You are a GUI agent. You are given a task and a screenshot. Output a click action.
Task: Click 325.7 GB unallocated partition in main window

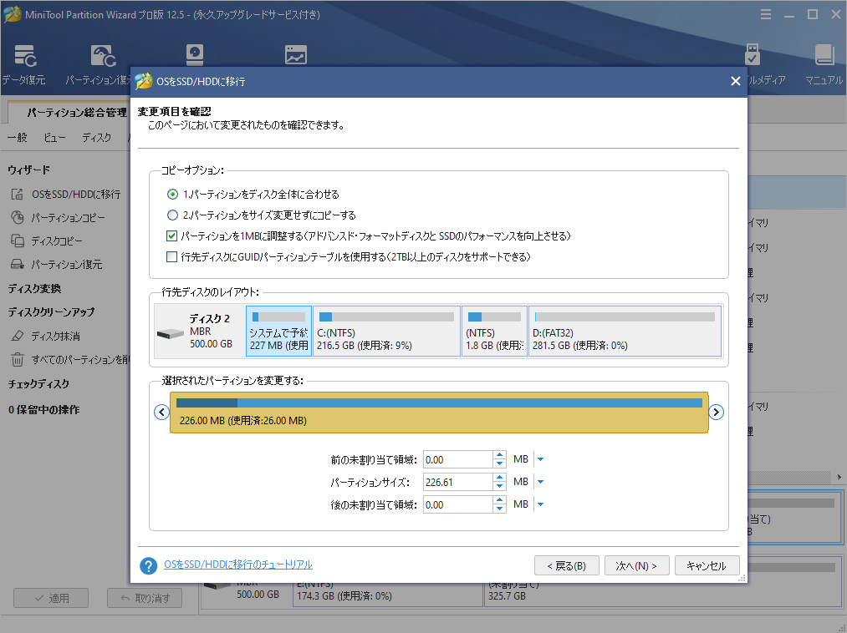tap(661, 593)
